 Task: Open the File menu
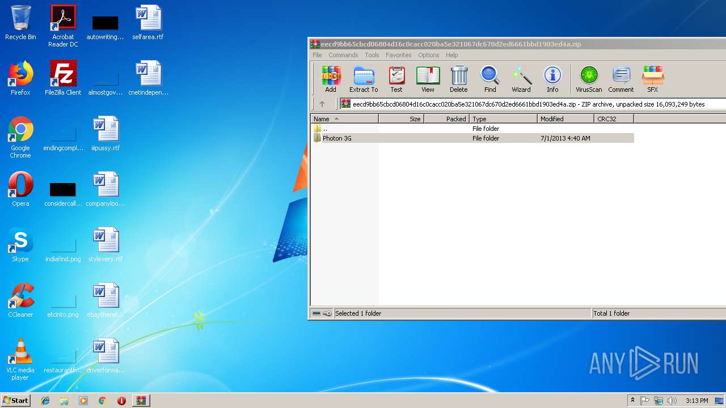coord(317,55)
